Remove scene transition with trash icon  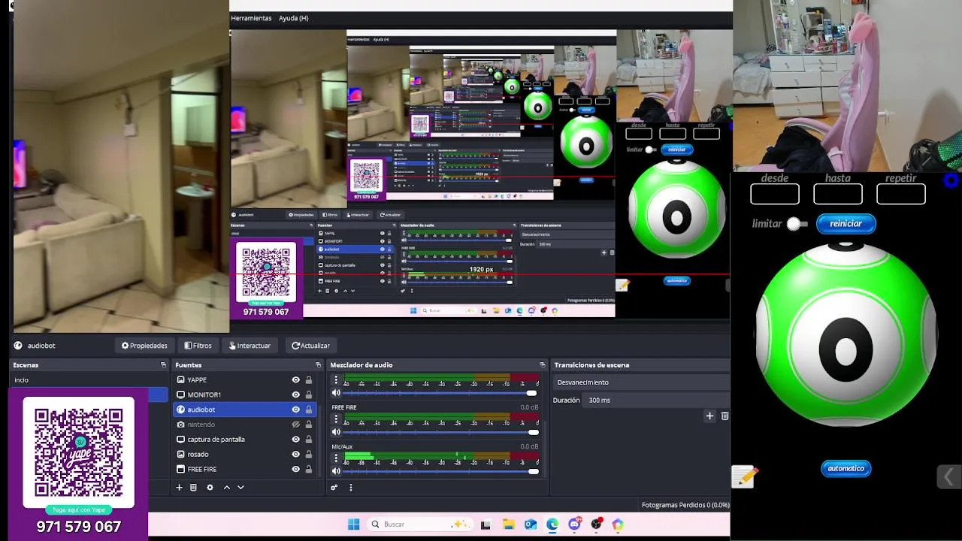[725, 416]
